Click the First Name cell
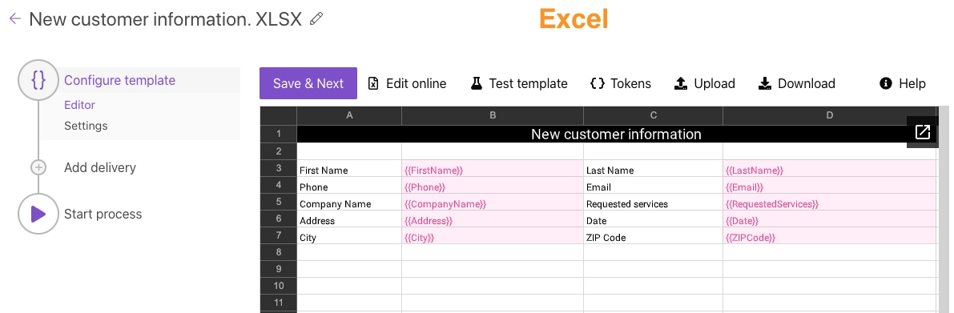 [x=349, y=168]
